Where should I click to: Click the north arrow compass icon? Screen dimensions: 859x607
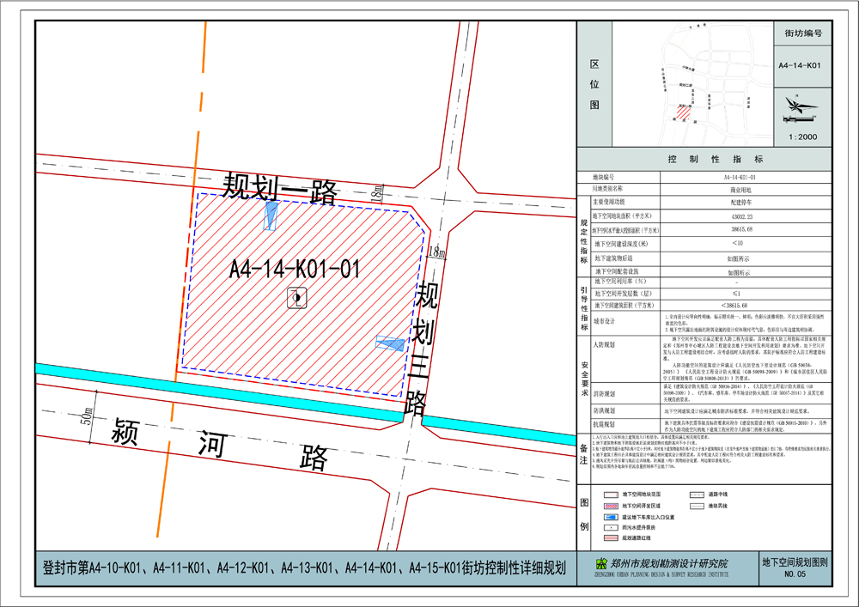pos(797,106)
